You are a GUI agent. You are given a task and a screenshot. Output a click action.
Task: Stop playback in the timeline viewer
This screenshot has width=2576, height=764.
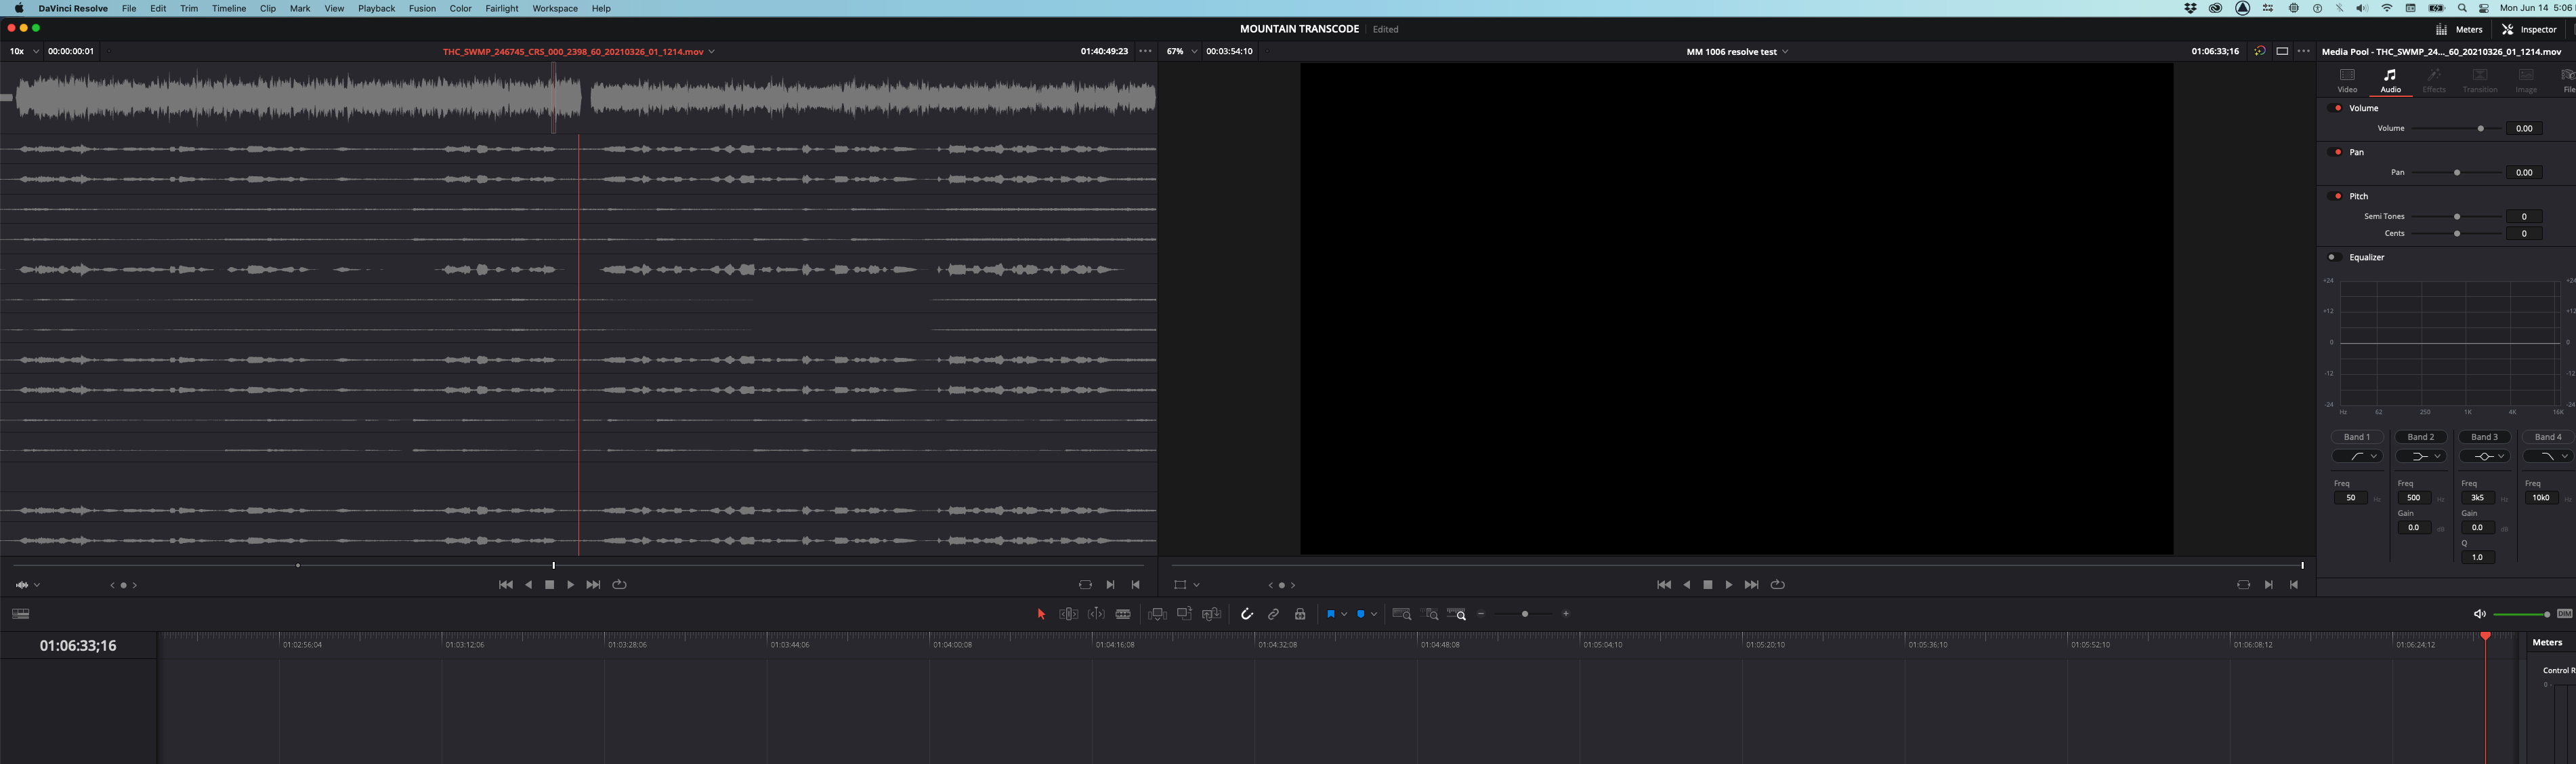tap(1708, 585)
